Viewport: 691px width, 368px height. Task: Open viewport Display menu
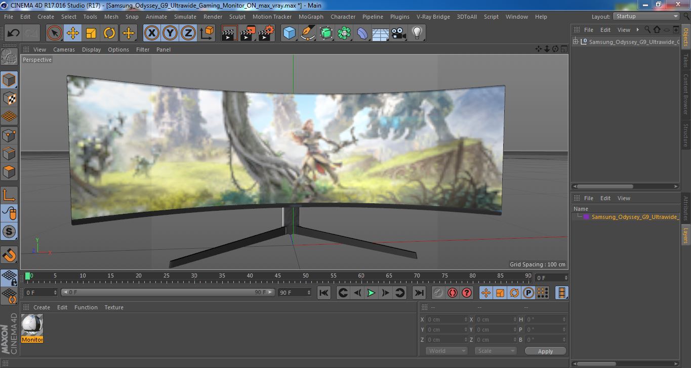(92, 50)
